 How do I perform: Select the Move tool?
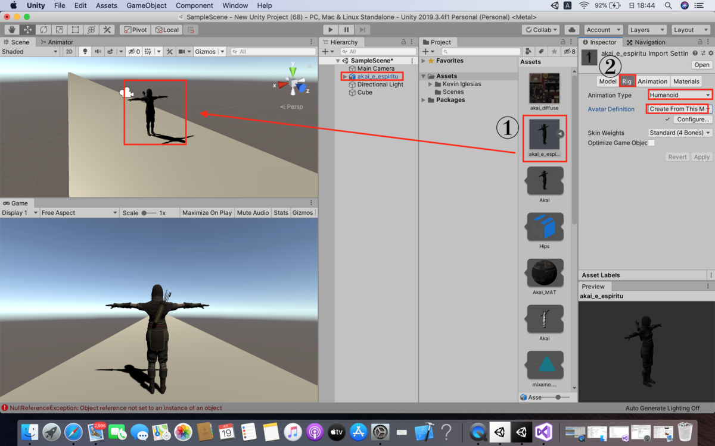(27, 30)
